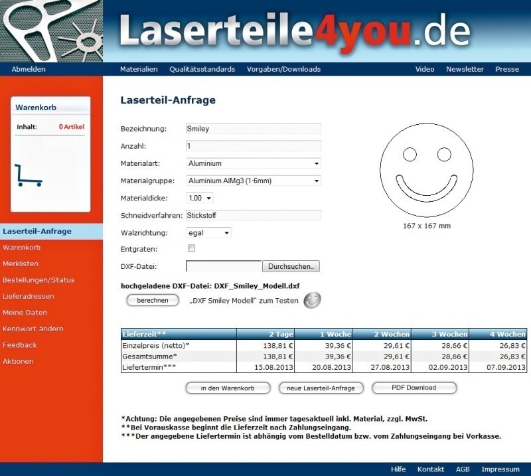Screen dimensions: 531x476
Task: Click the Durchsuchen file browse button
Action: point(291,266)
